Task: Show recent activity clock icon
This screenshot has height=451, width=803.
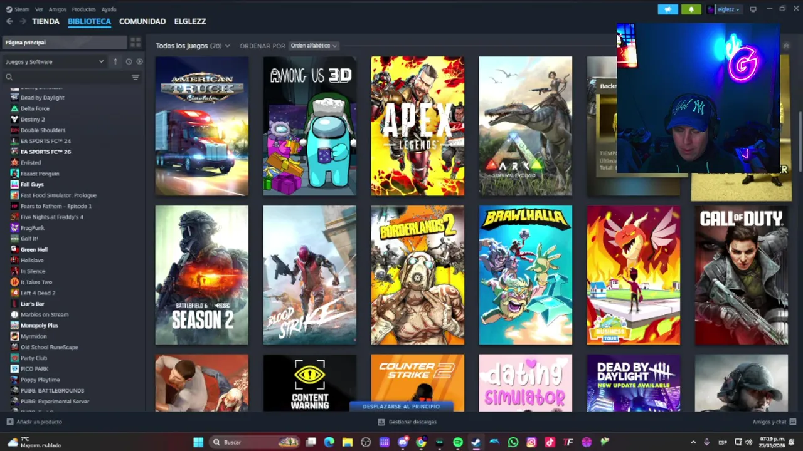Action: [x=129, y=61]
